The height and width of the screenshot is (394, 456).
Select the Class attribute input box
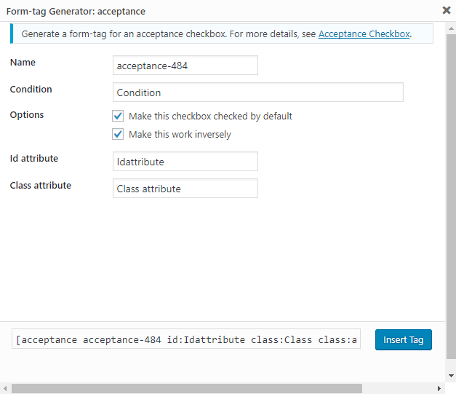185,189
